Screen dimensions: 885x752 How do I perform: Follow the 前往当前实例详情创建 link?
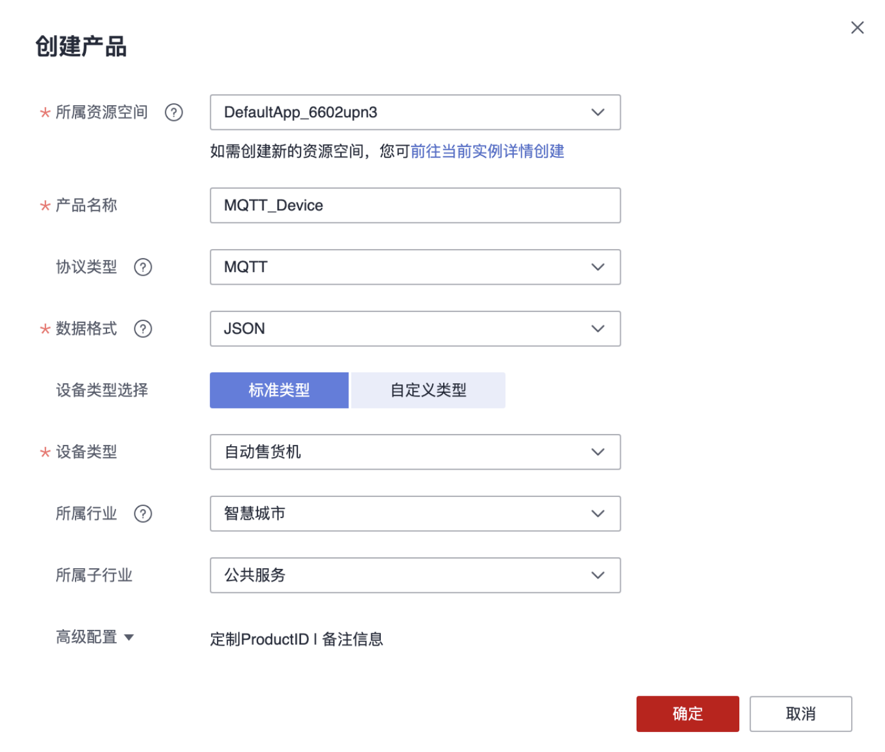pos(487,151)
